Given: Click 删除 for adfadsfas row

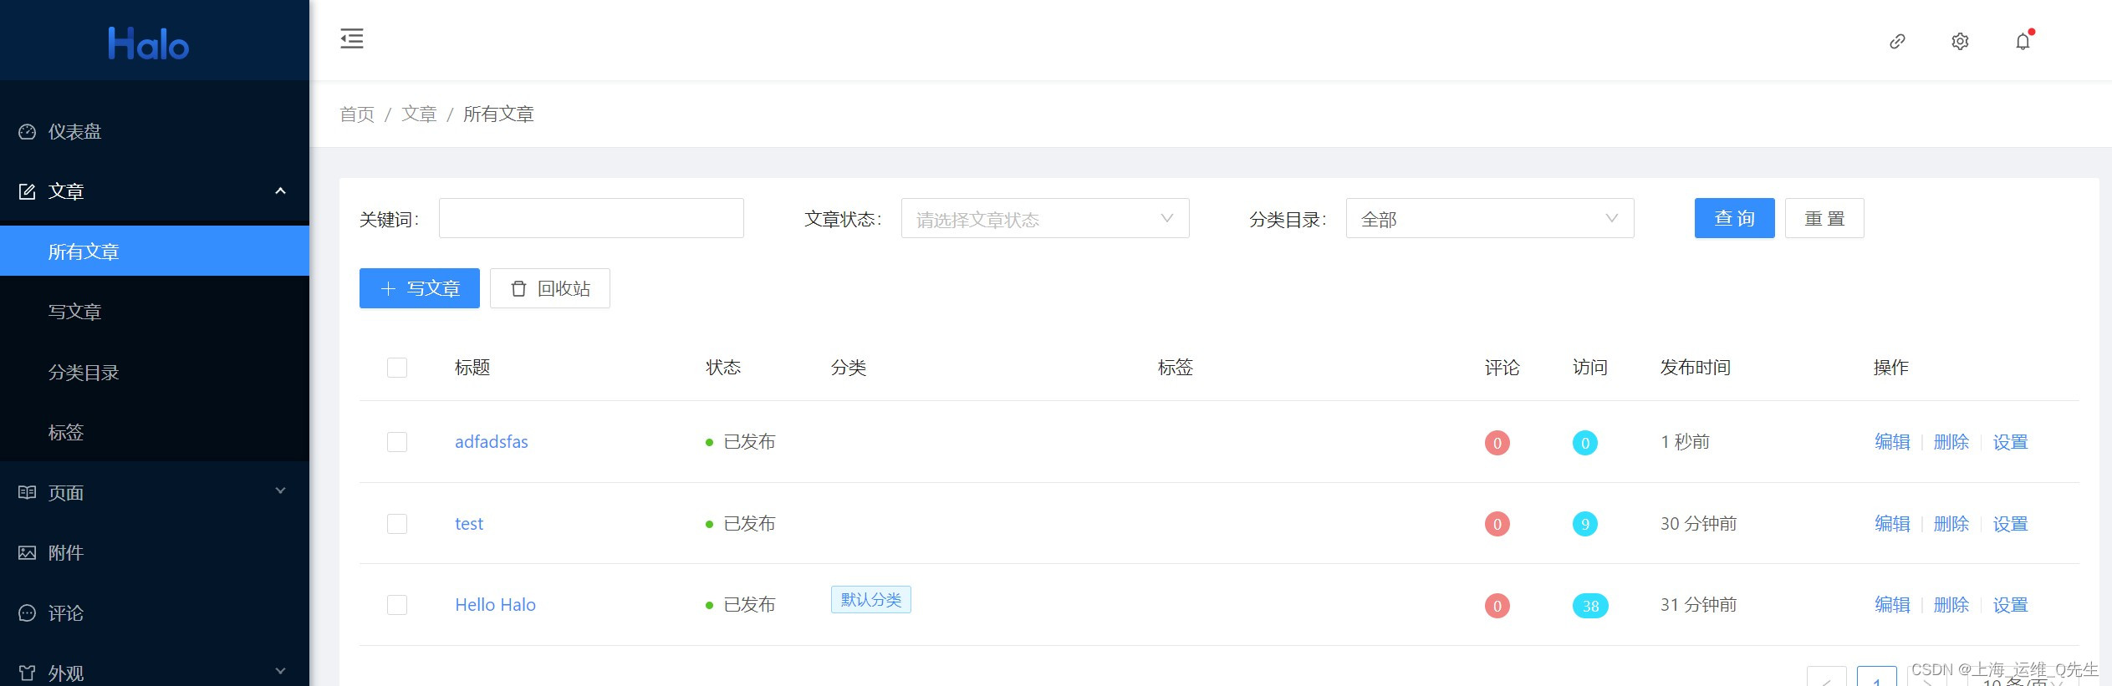Looking at the screenshot, I should pos(1951,442).
